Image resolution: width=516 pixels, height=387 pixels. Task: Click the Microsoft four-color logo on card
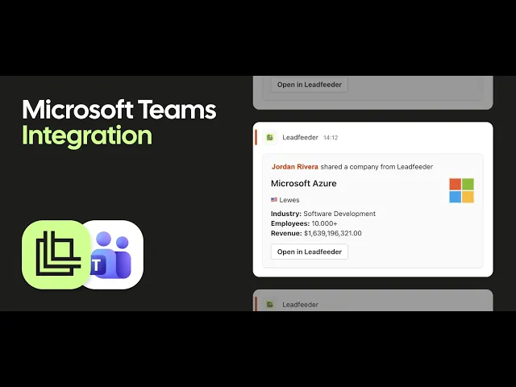(x=461, y=190)
